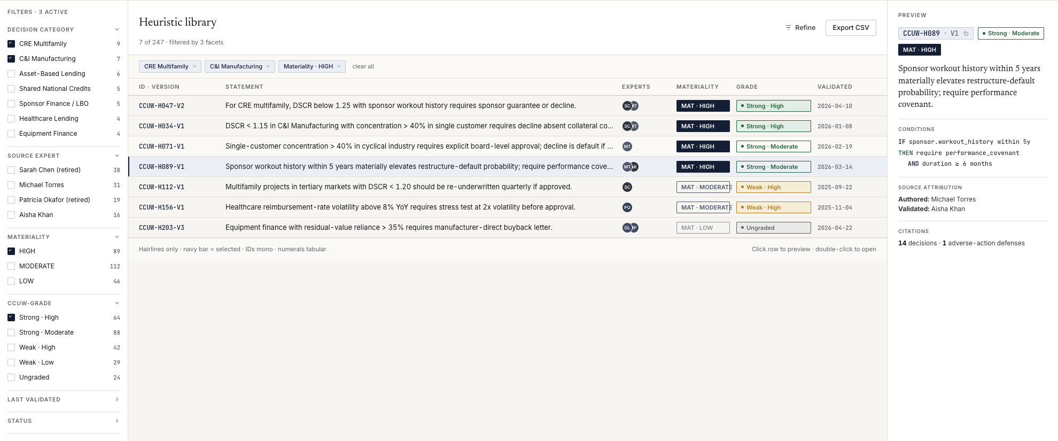
Task: Check the LOW materiality filter
Action: pyautogui.click(x=11, y=281)
